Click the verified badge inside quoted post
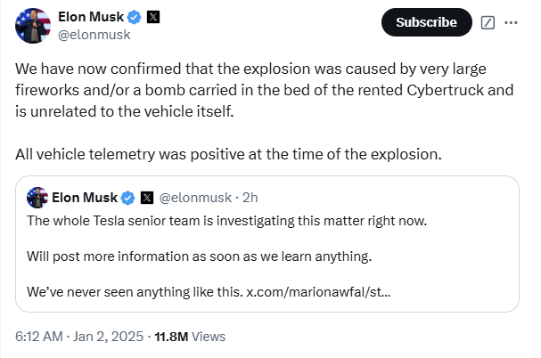The image size is (541, 358). [x=127, y=197]
